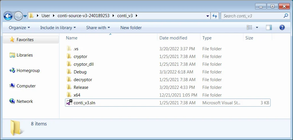293x140 pixels.
Task: Open the Organize dropdown menu
Action: (19, 28)
